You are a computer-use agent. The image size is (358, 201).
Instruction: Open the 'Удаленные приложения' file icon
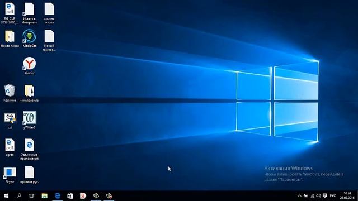pos(29,149)
